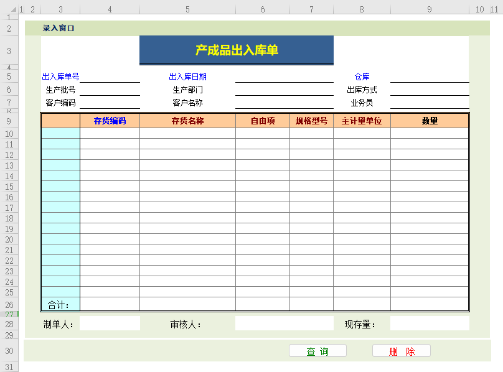Click the 产成品出入库单 title banner

237,50
